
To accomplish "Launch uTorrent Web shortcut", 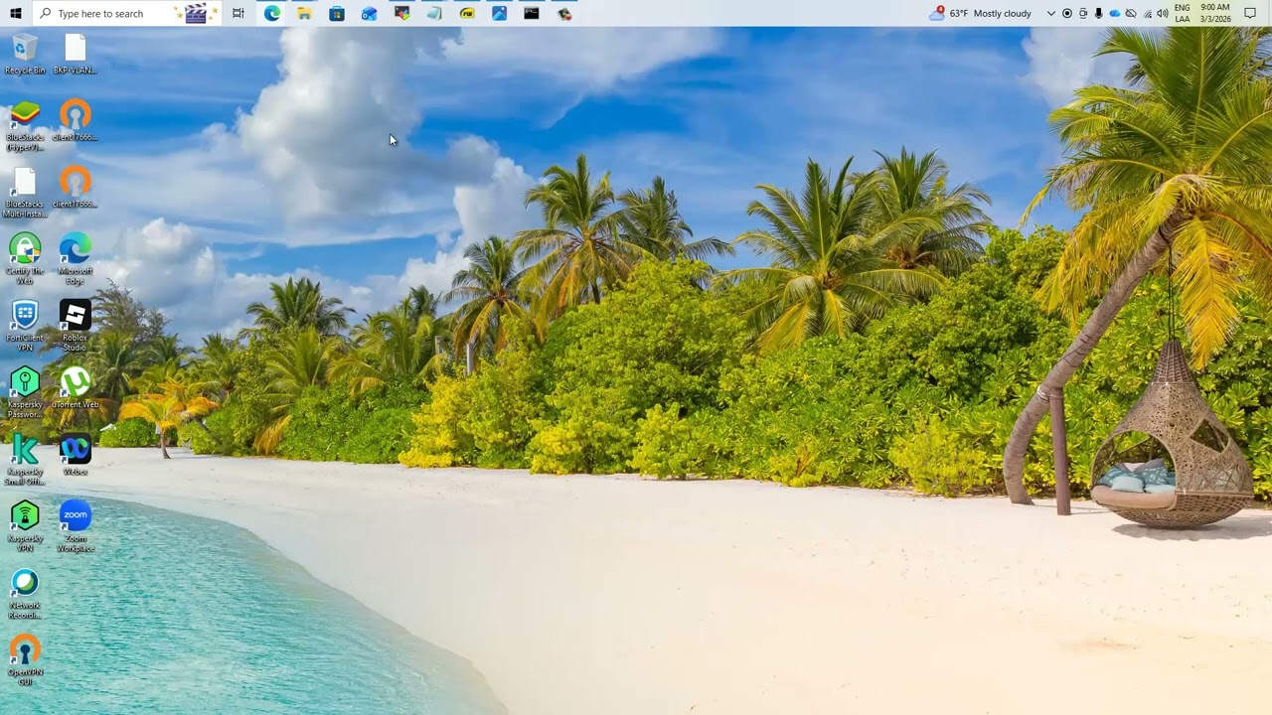I will pos(76,387).
